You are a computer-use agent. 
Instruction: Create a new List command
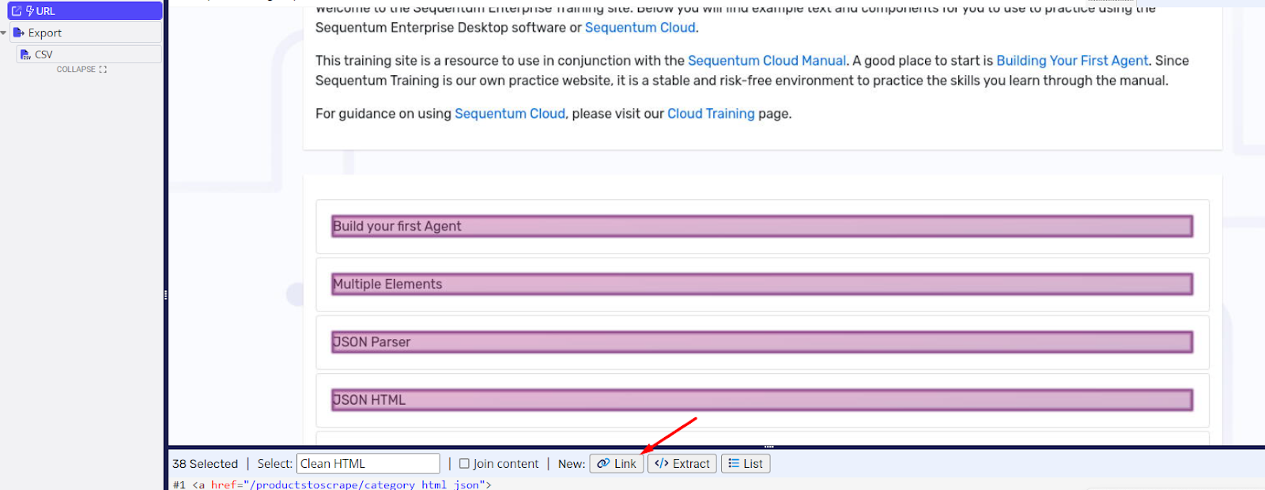pos(746,464)
